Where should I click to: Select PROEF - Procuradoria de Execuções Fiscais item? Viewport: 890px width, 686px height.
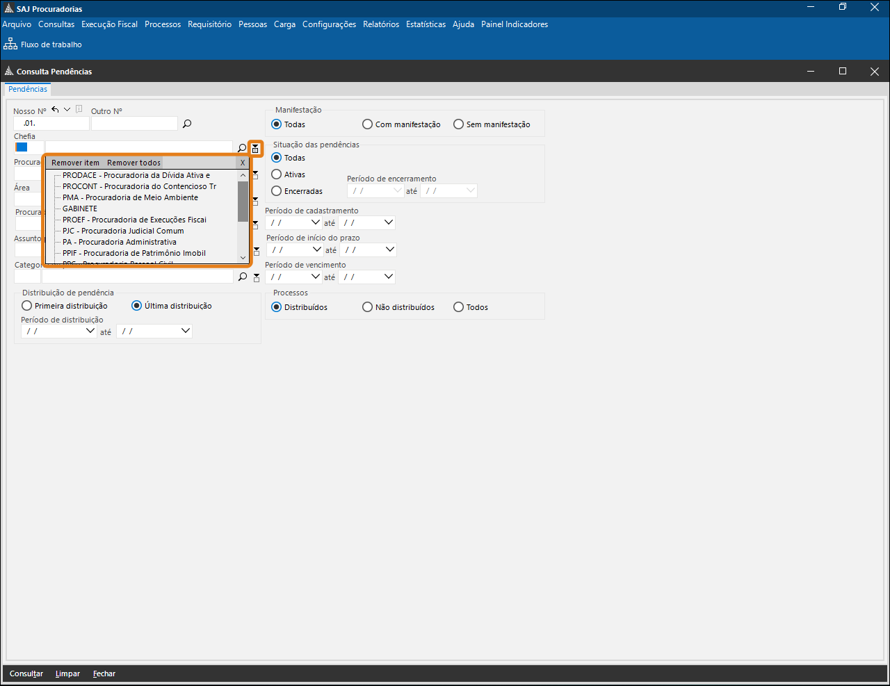[x=134, y=220]
